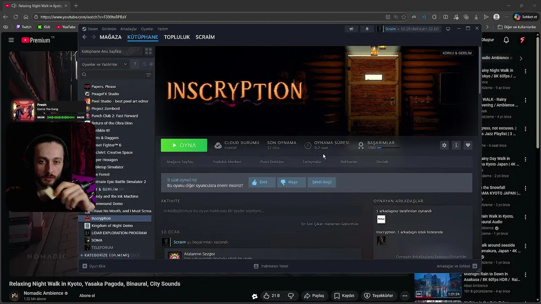The image size is (541, 304).
Task: Open Steam notifications bell icon
Action: (x=367, y=29)
